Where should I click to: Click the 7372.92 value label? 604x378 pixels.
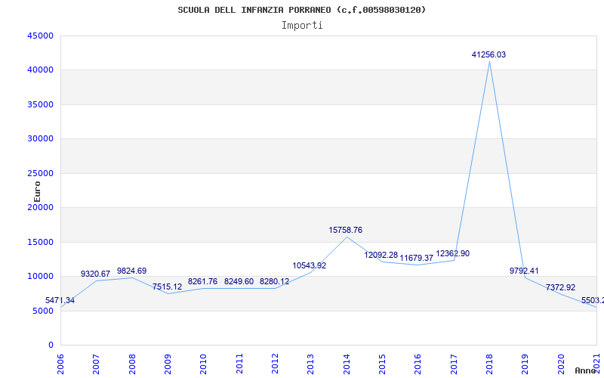point(560,287)
